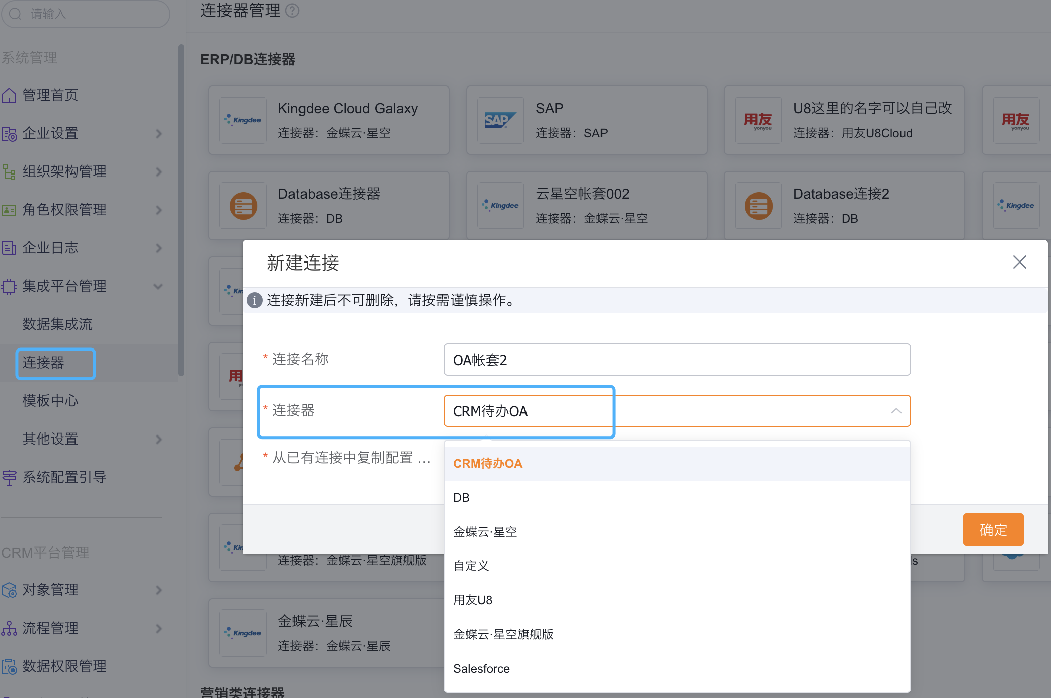Image resolution: width=1051 pixels, height=698 pixels.
Task: Click the database icon on Database连接器 card
Action: [243, 206]
